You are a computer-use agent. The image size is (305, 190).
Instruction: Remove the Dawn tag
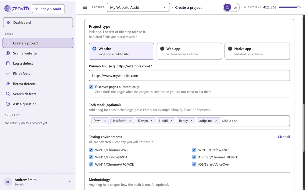[105, 121]
